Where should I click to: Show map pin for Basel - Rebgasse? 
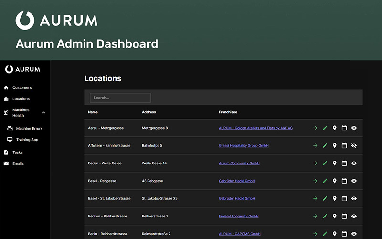[335, 181]
